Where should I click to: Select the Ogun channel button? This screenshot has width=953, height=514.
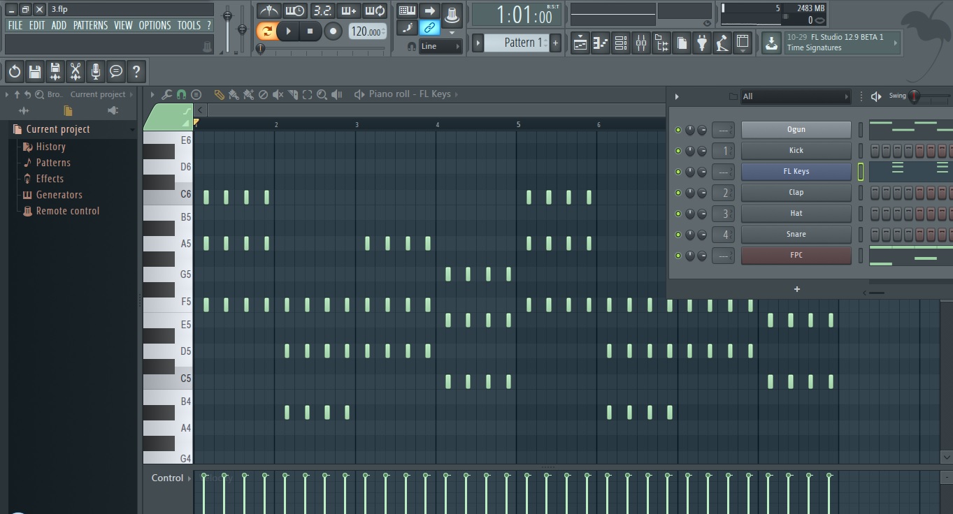coord(796,130)
